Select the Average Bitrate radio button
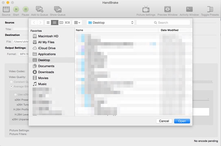 pyautogui.click(x=11, y=86)
